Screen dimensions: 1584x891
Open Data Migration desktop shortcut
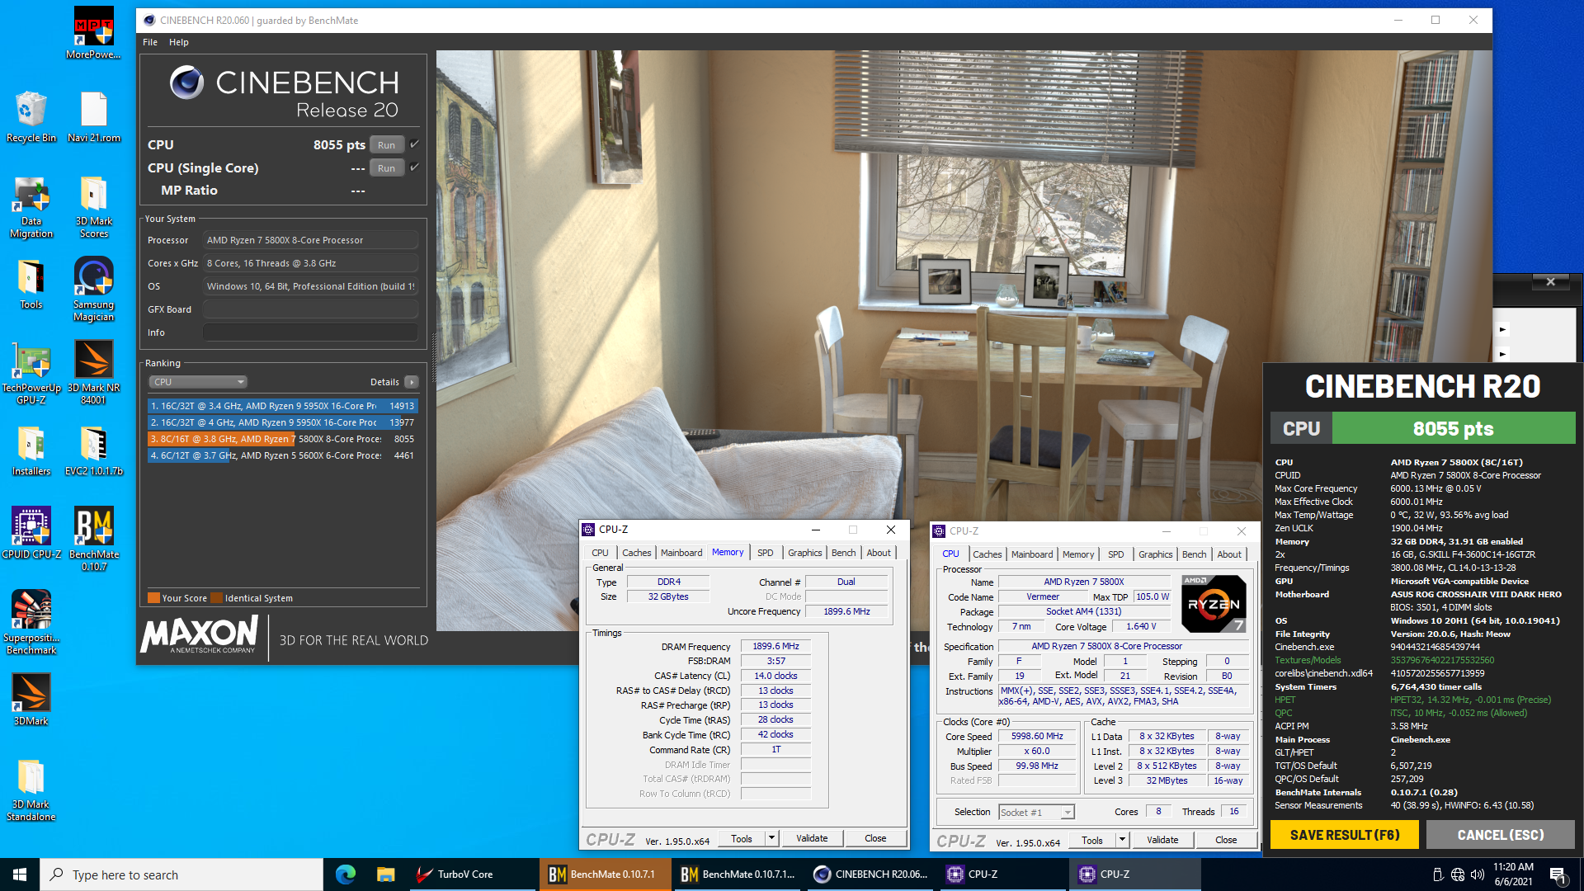(31, 207)
